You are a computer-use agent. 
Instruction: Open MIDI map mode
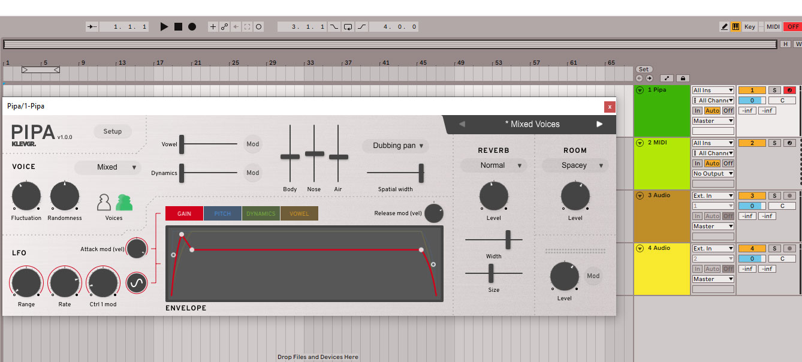pyautogui.click(x=773, y=27)
